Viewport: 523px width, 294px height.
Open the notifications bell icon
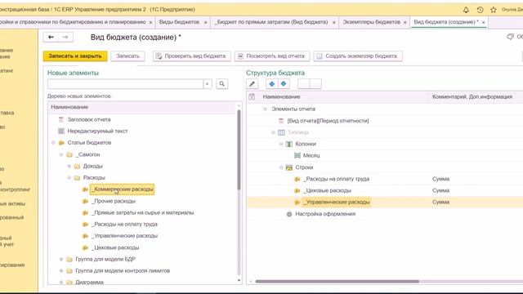[466, 10]
